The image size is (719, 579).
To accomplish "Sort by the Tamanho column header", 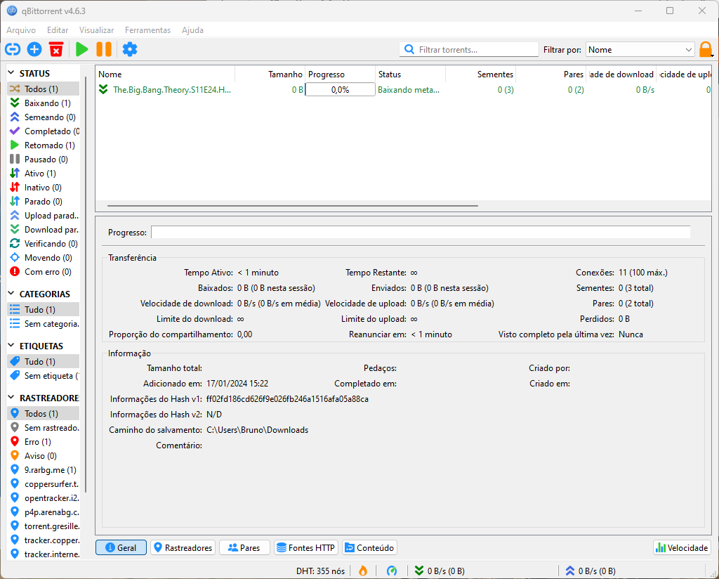I will click(270, 74).
